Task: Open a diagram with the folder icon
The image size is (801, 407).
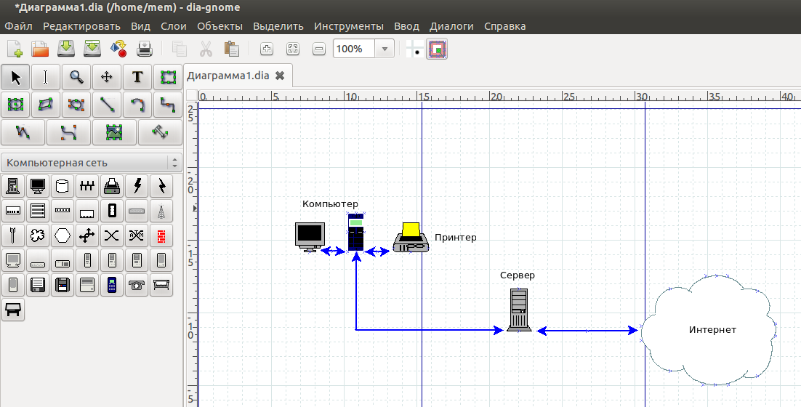Action: 40,49
